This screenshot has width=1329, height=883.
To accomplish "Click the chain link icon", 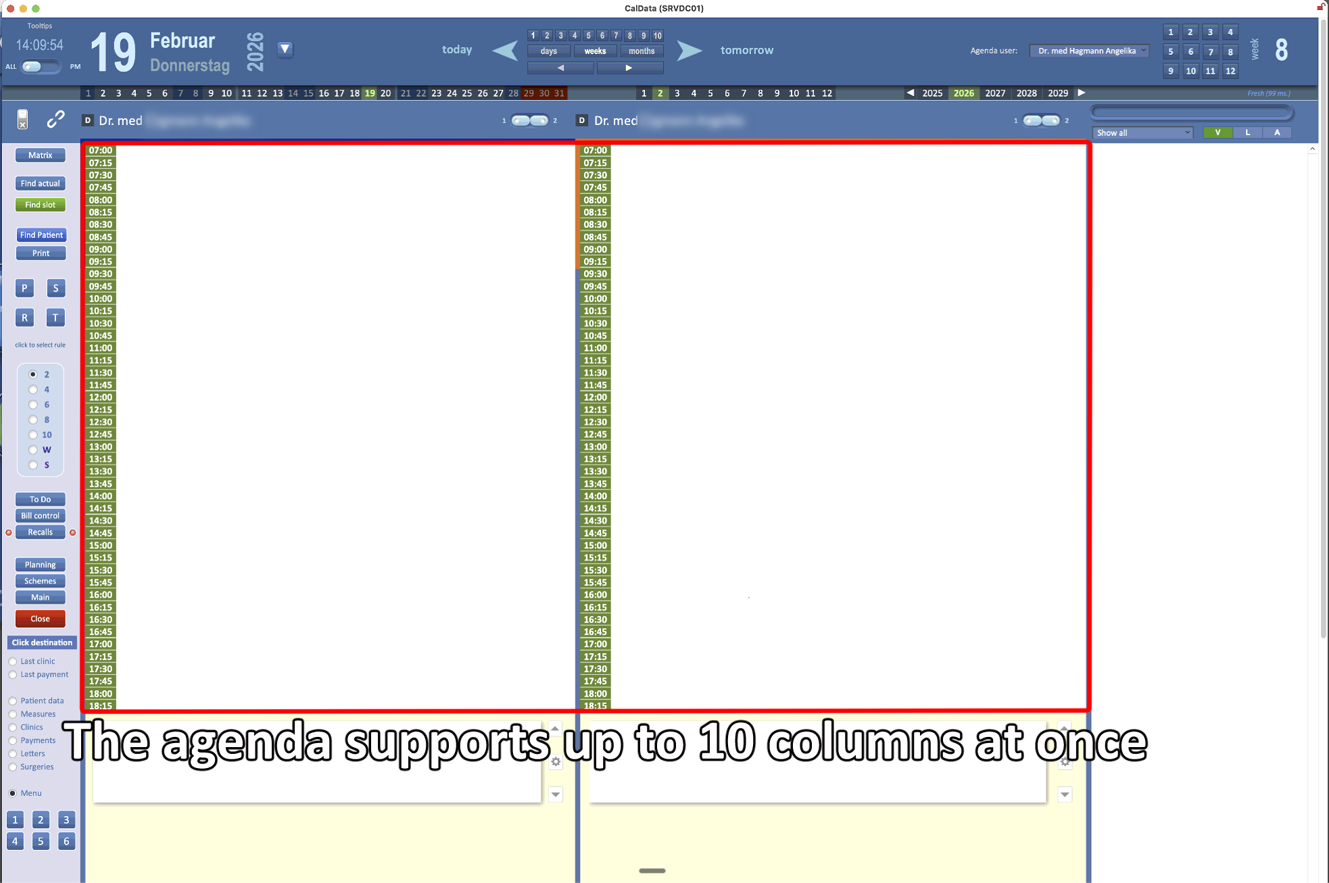I will coord(55,120).
